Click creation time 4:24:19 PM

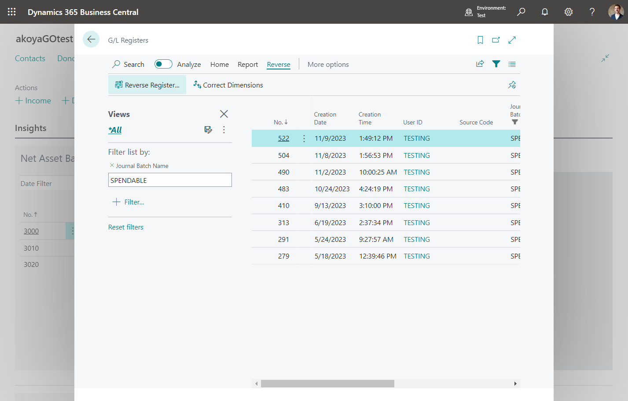[x=376, y=189]
